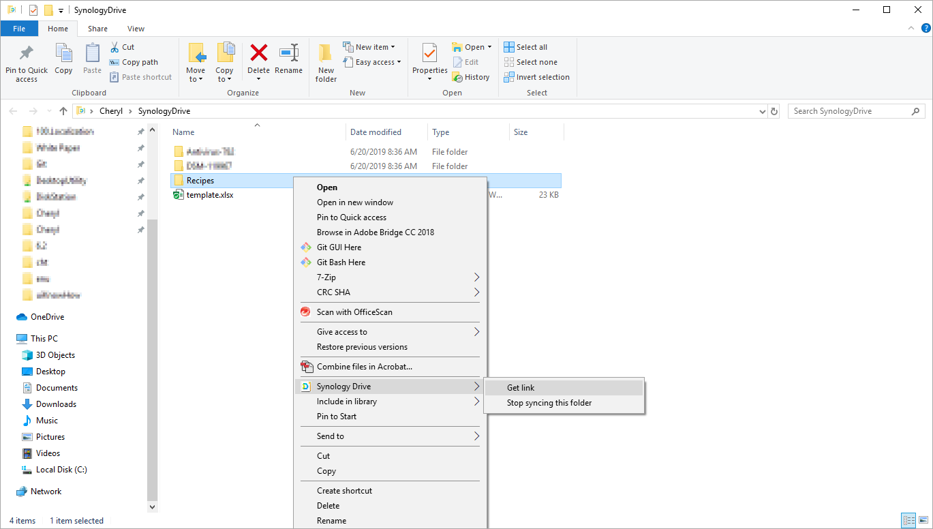933x529 pixels.
Task: Open the address bar history dropdown
Action: [762, 110]
